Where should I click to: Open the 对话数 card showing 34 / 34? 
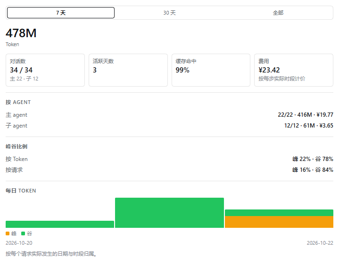click(45, 70)
